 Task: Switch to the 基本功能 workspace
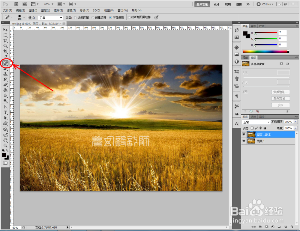[202, 4]
